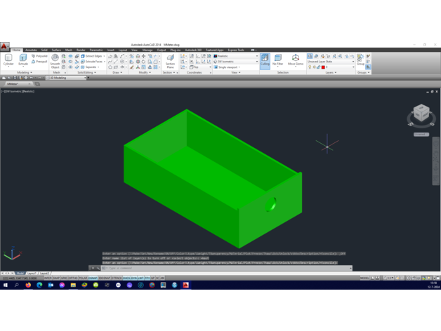Open the 3D Modeling workspace dropdown

point(67,78)
